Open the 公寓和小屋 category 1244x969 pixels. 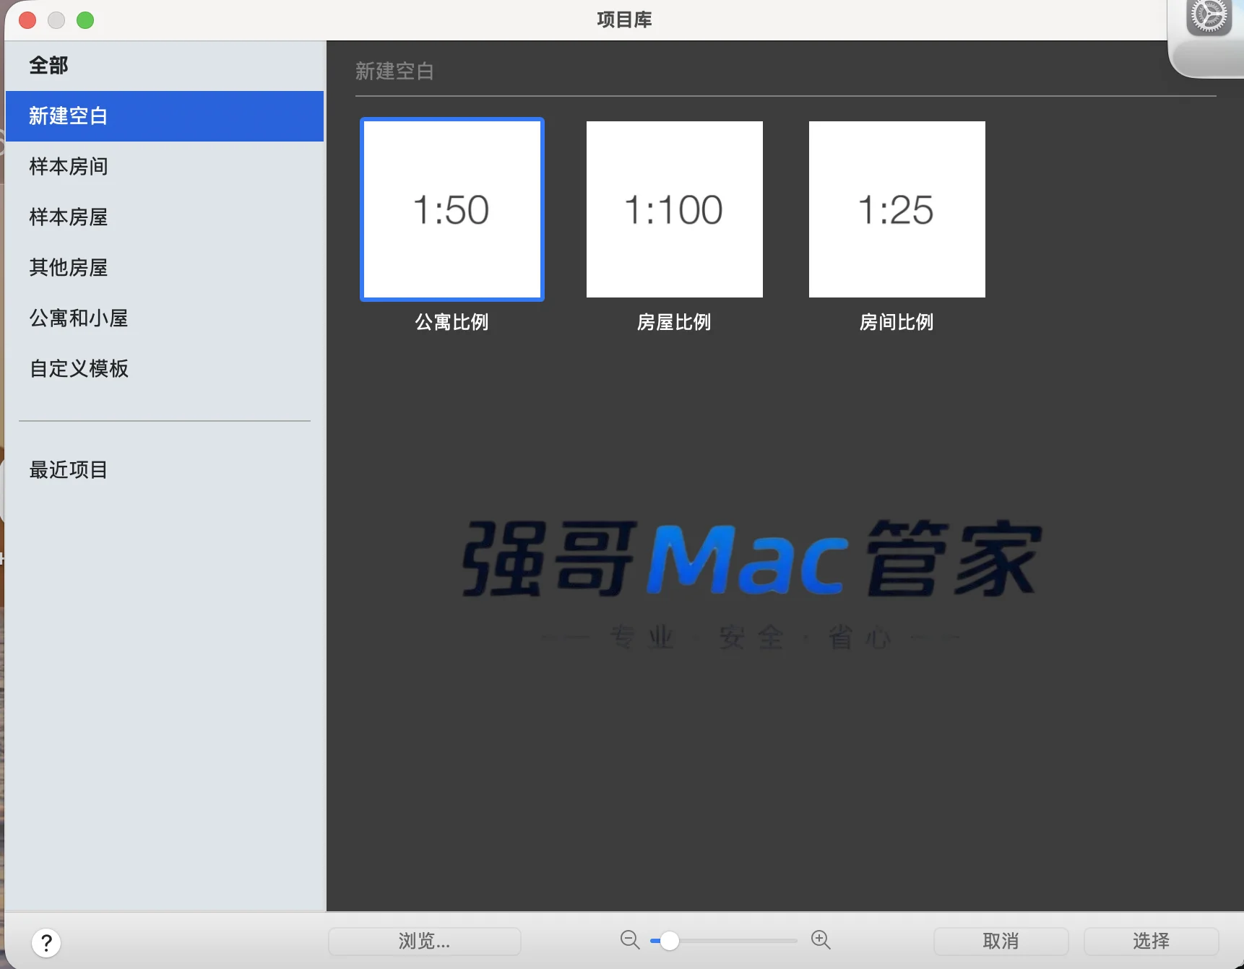click(165, 318)
